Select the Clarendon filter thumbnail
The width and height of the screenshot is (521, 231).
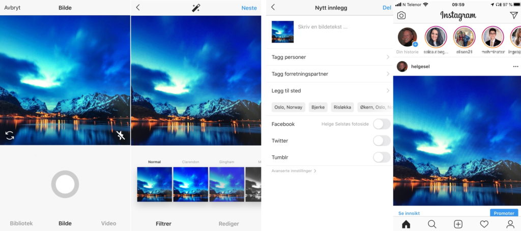pos(190,184)
